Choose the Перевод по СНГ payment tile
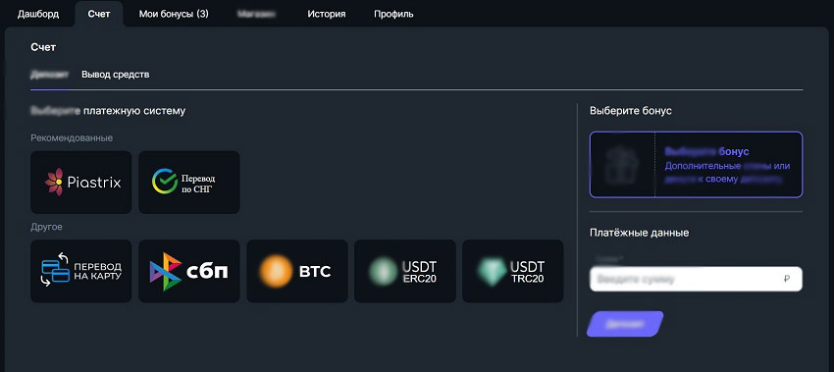 188,182
